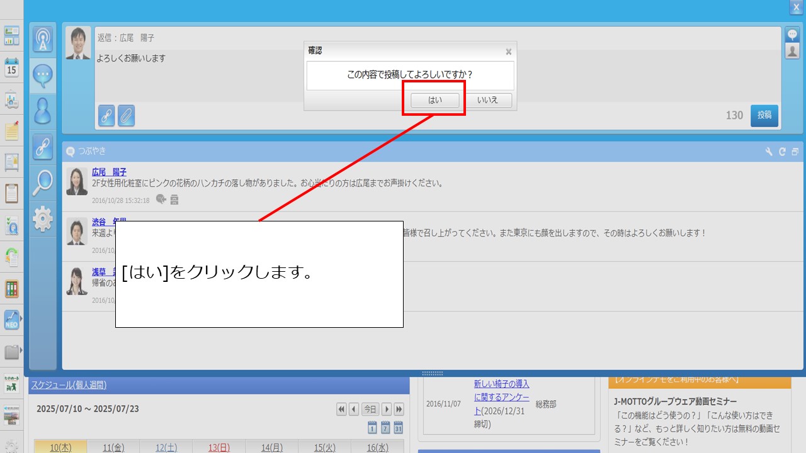
Task: Click いいえ to cancel posting
Action: click(487, 100)
